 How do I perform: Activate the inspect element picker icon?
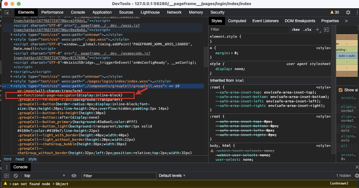pyautogui.click(x=7, y=13)
